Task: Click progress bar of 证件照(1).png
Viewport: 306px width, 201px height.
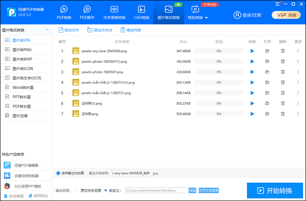Action: tap(219, 104)
